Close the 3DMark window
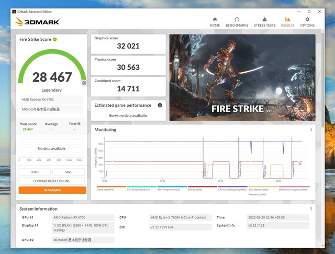Viewport: 335px width, 254px height. coord(319,12)
